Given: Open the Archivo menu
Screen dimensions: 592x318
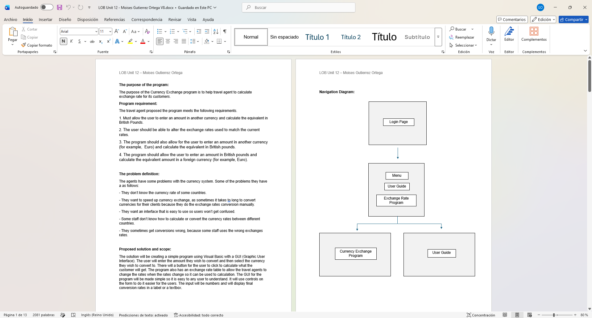Looking at the screenshot, I should pos(10,19).
